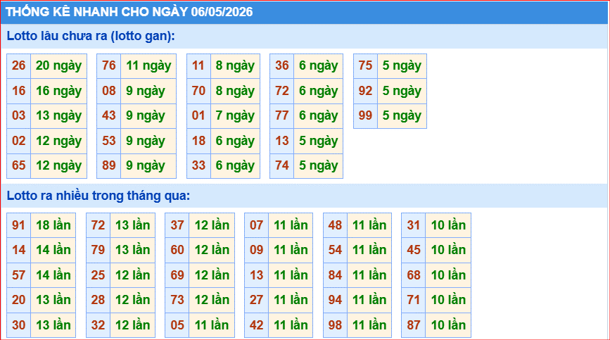610x340 pixels.
Task: Select number 05 in the frequent lotto table
Action: click(x=177, y=325)
